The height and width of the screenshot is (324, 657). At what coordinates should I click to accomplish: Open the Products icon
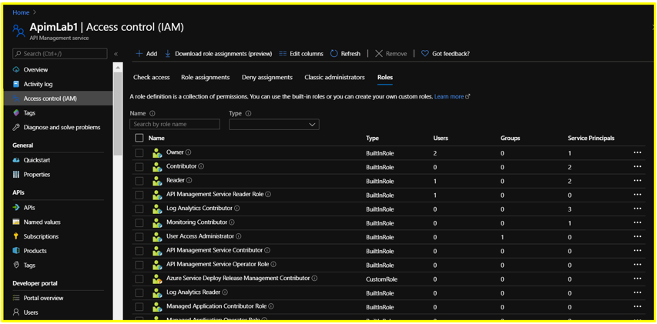click(16, 251)
